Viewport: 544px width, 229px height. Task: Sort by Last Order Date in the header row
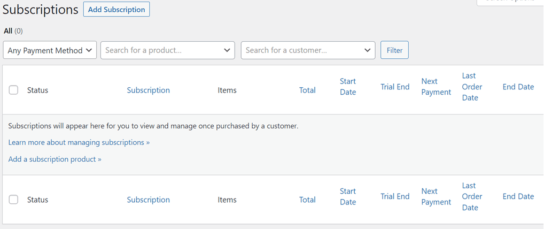pos(472,87)
